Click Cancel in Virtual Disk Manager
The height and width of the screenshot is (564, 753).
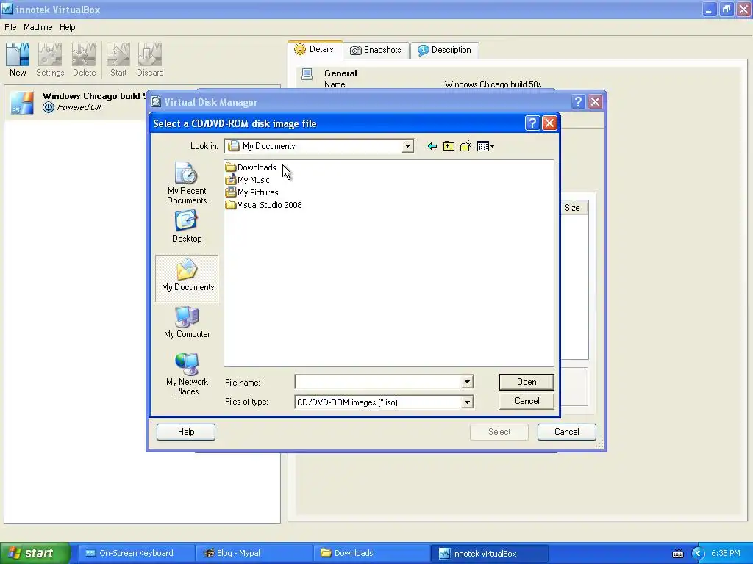(567, 432)
